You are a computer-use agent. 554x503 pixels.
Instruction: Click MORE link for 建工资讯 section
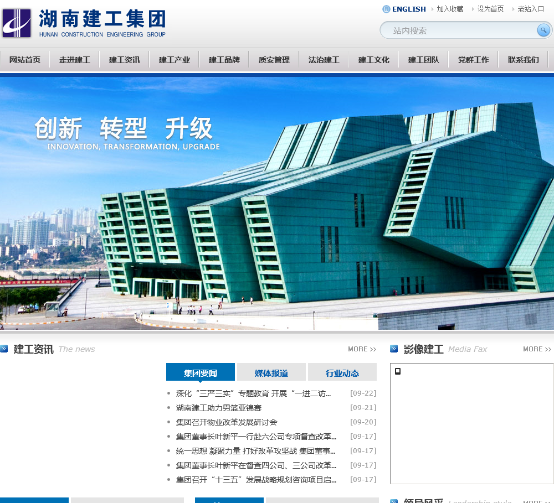point(362,349)
